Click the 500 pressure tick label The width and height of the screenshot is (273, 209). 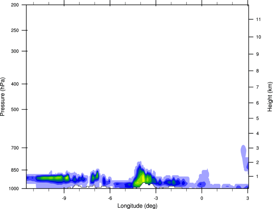coord(15,109)
